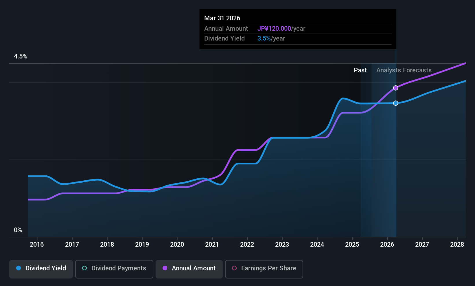Image resolution: width=475 pixels, height=286 pixels.
Task: Click the blue Dividend Yield marker dot
Action: tap(395, 103)
